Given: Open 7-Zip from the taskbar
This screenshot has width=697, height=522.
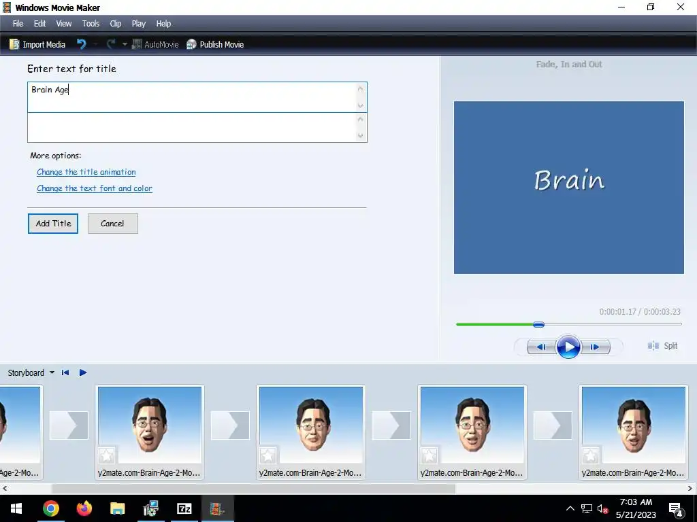Looking at the screenshot, I should pos(184,508).
